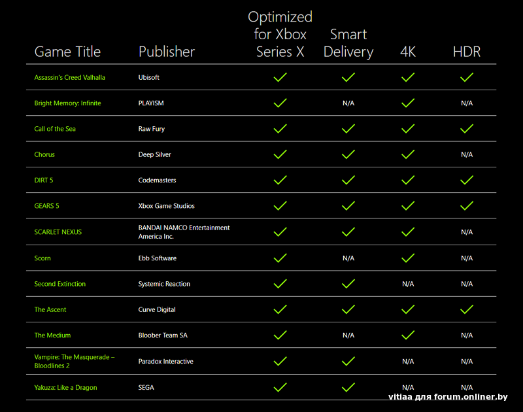Click Assassin's Creed Valhalla HDR checkmark
Image resolution: width=523 pixels, height=412 pixels.
coord(467,77)
